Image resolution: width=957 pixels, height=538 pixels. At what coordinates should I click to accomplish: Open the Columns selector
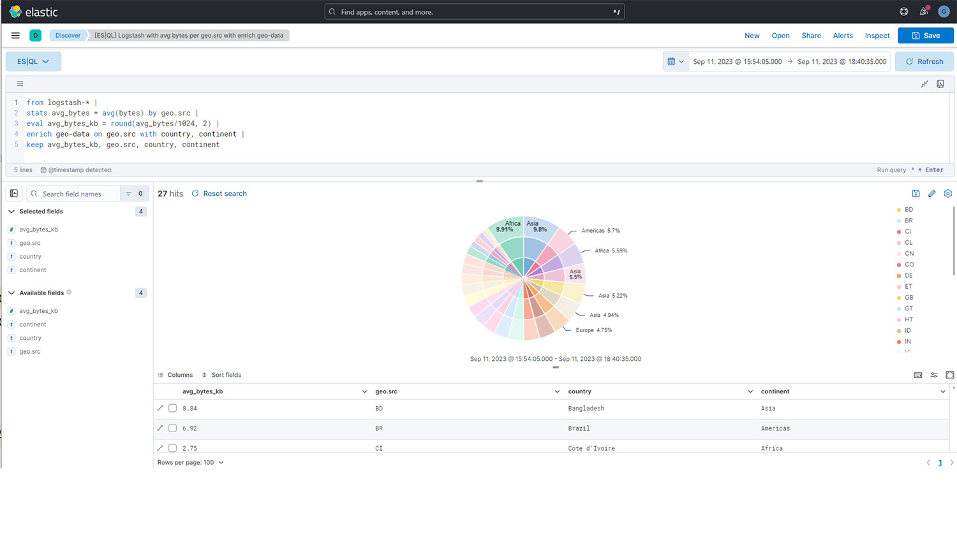click(175, 375)
